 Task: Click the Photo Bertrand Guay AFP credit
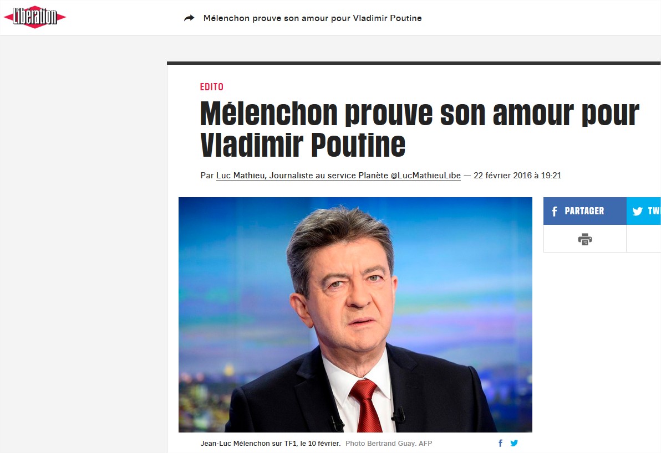coord(389,444)
